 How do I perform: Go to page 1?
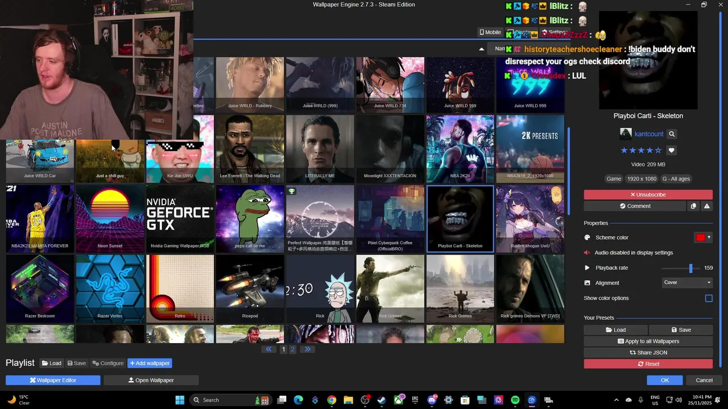(x=283, y=349)
